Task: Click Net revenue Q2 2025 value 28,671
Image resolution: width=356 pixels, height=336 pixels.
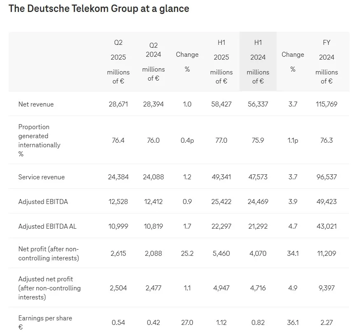Action: pos(118,104)
